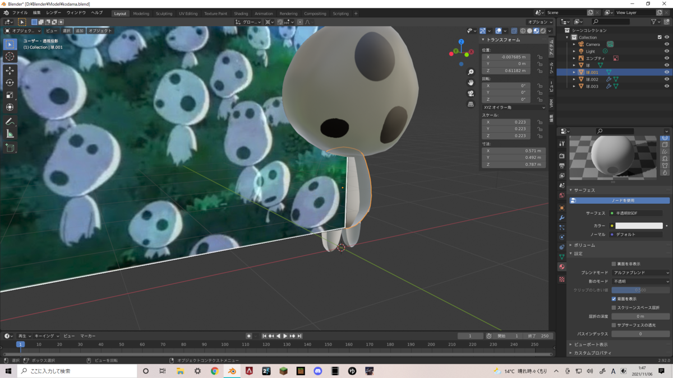Jump to timeline start frame
This screenshot has width=673, height=378.
pos(265,336)
